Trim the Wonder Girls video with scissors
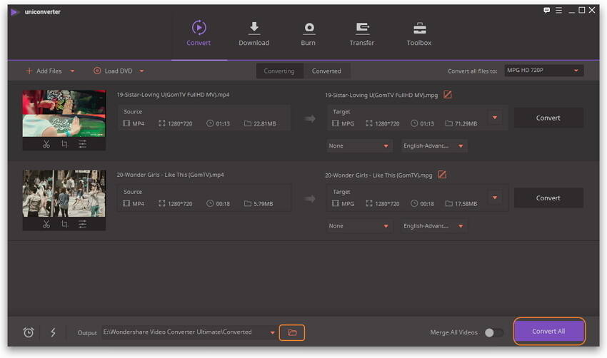Image resolution: width=607 pixels, height=358 pixels. pyautogui.click(x=46, y=224)
